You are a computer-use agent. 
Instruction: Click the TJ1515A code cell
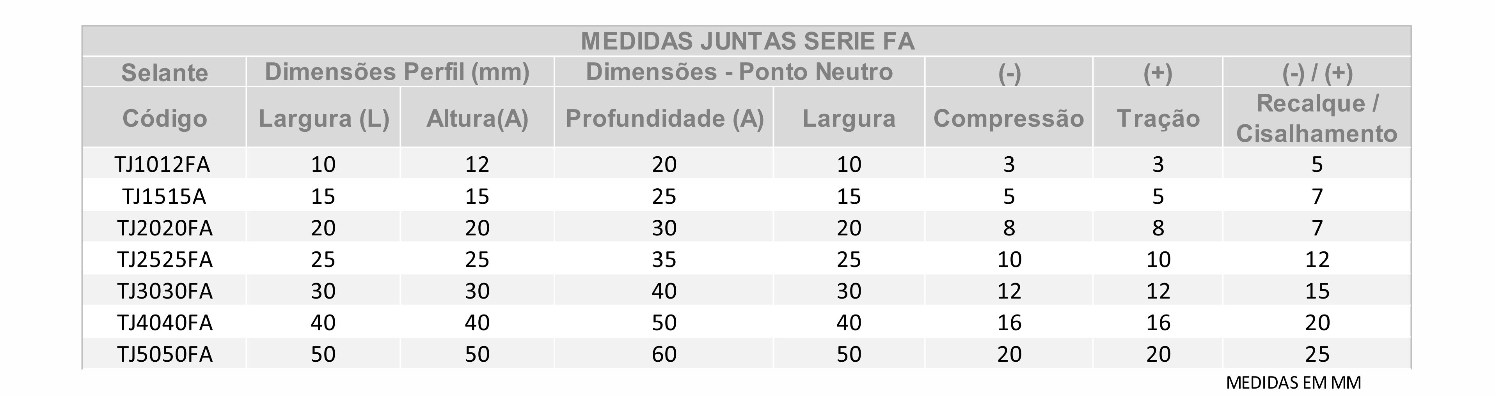(x=164, y=196)
